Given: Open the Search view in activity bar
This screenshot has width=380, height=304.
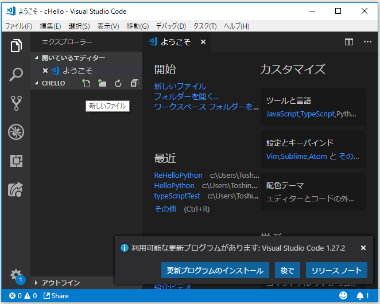Looking at the screenshot, I should point(16,75).
